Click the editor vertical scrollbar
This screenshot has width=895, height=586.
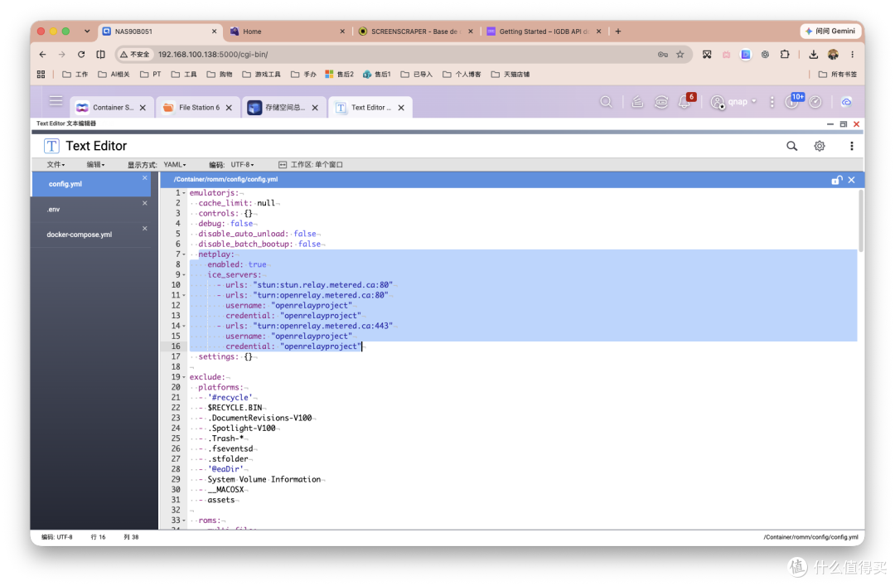pyautogui.click(x=860, y=221)
